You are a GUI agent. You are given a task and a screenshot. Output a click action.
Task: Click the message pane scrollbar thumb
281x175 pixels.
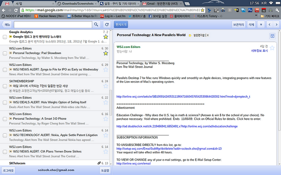[279, 81]
